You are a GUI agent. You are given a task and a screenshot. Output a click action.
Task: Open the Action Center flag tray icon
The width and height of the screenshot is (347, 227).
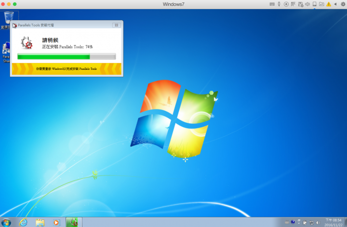coord(305,223)
